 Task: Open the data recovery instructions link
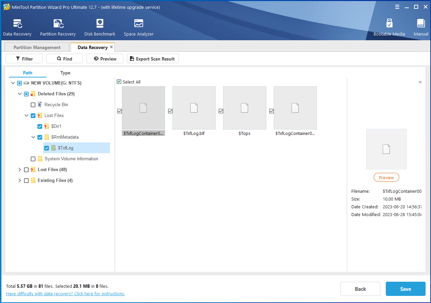tap(65, 294)
